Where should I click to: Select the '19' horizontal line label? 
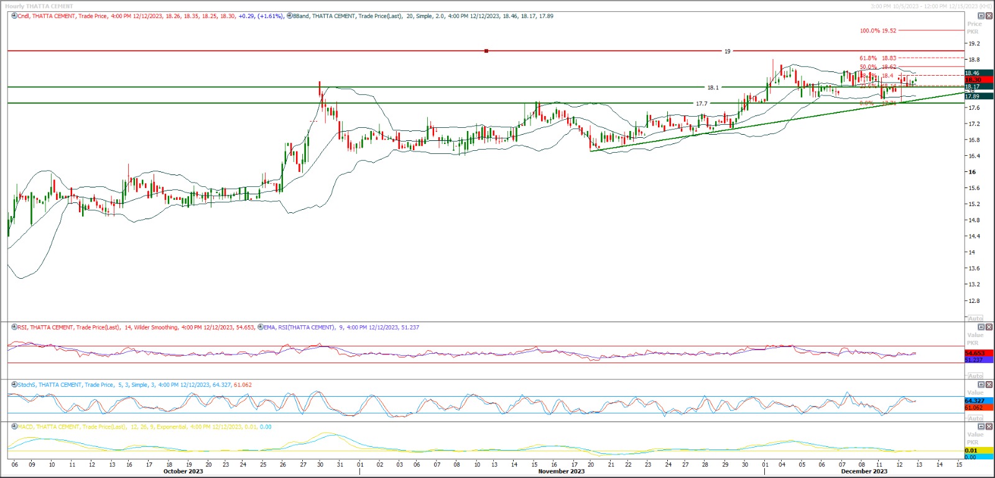click(727, 52)
